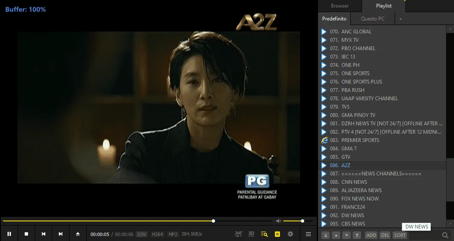
Task: Click the SORT playlist button
Action: click(x=400, y=235)
